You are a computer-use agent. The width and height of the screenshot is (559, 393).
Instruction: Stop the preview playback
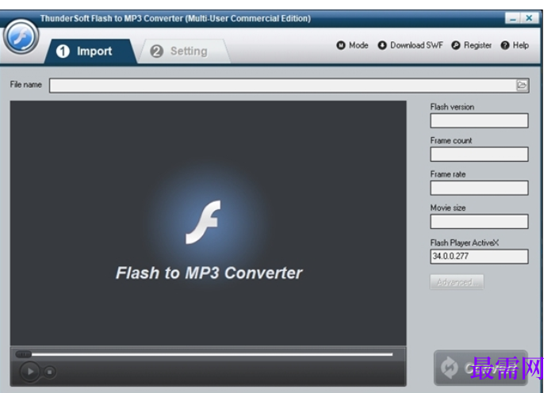point(49,372)
